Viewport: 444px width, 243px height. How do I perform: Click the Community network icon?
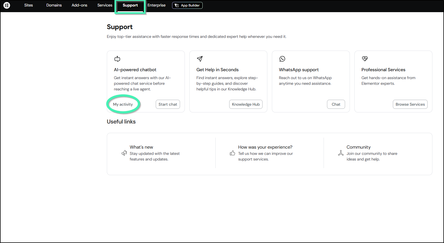[341, 153]
